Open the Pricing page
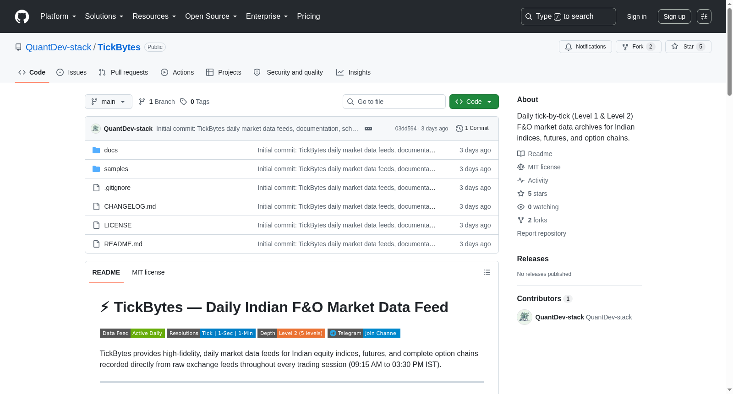733x394 pixels. click(308, 16)
